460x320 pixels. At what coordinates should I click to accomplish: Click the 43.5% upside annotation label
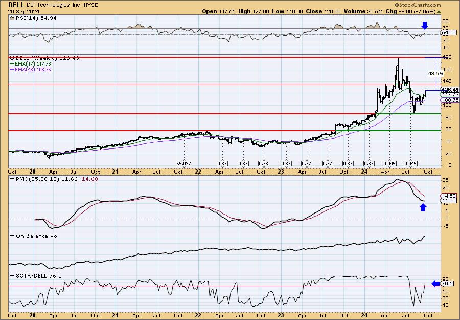click(435, 74)
